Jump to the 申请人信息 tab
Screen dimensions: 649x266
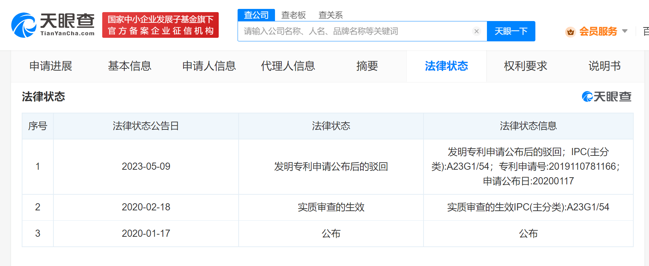[x=209, y=66]
